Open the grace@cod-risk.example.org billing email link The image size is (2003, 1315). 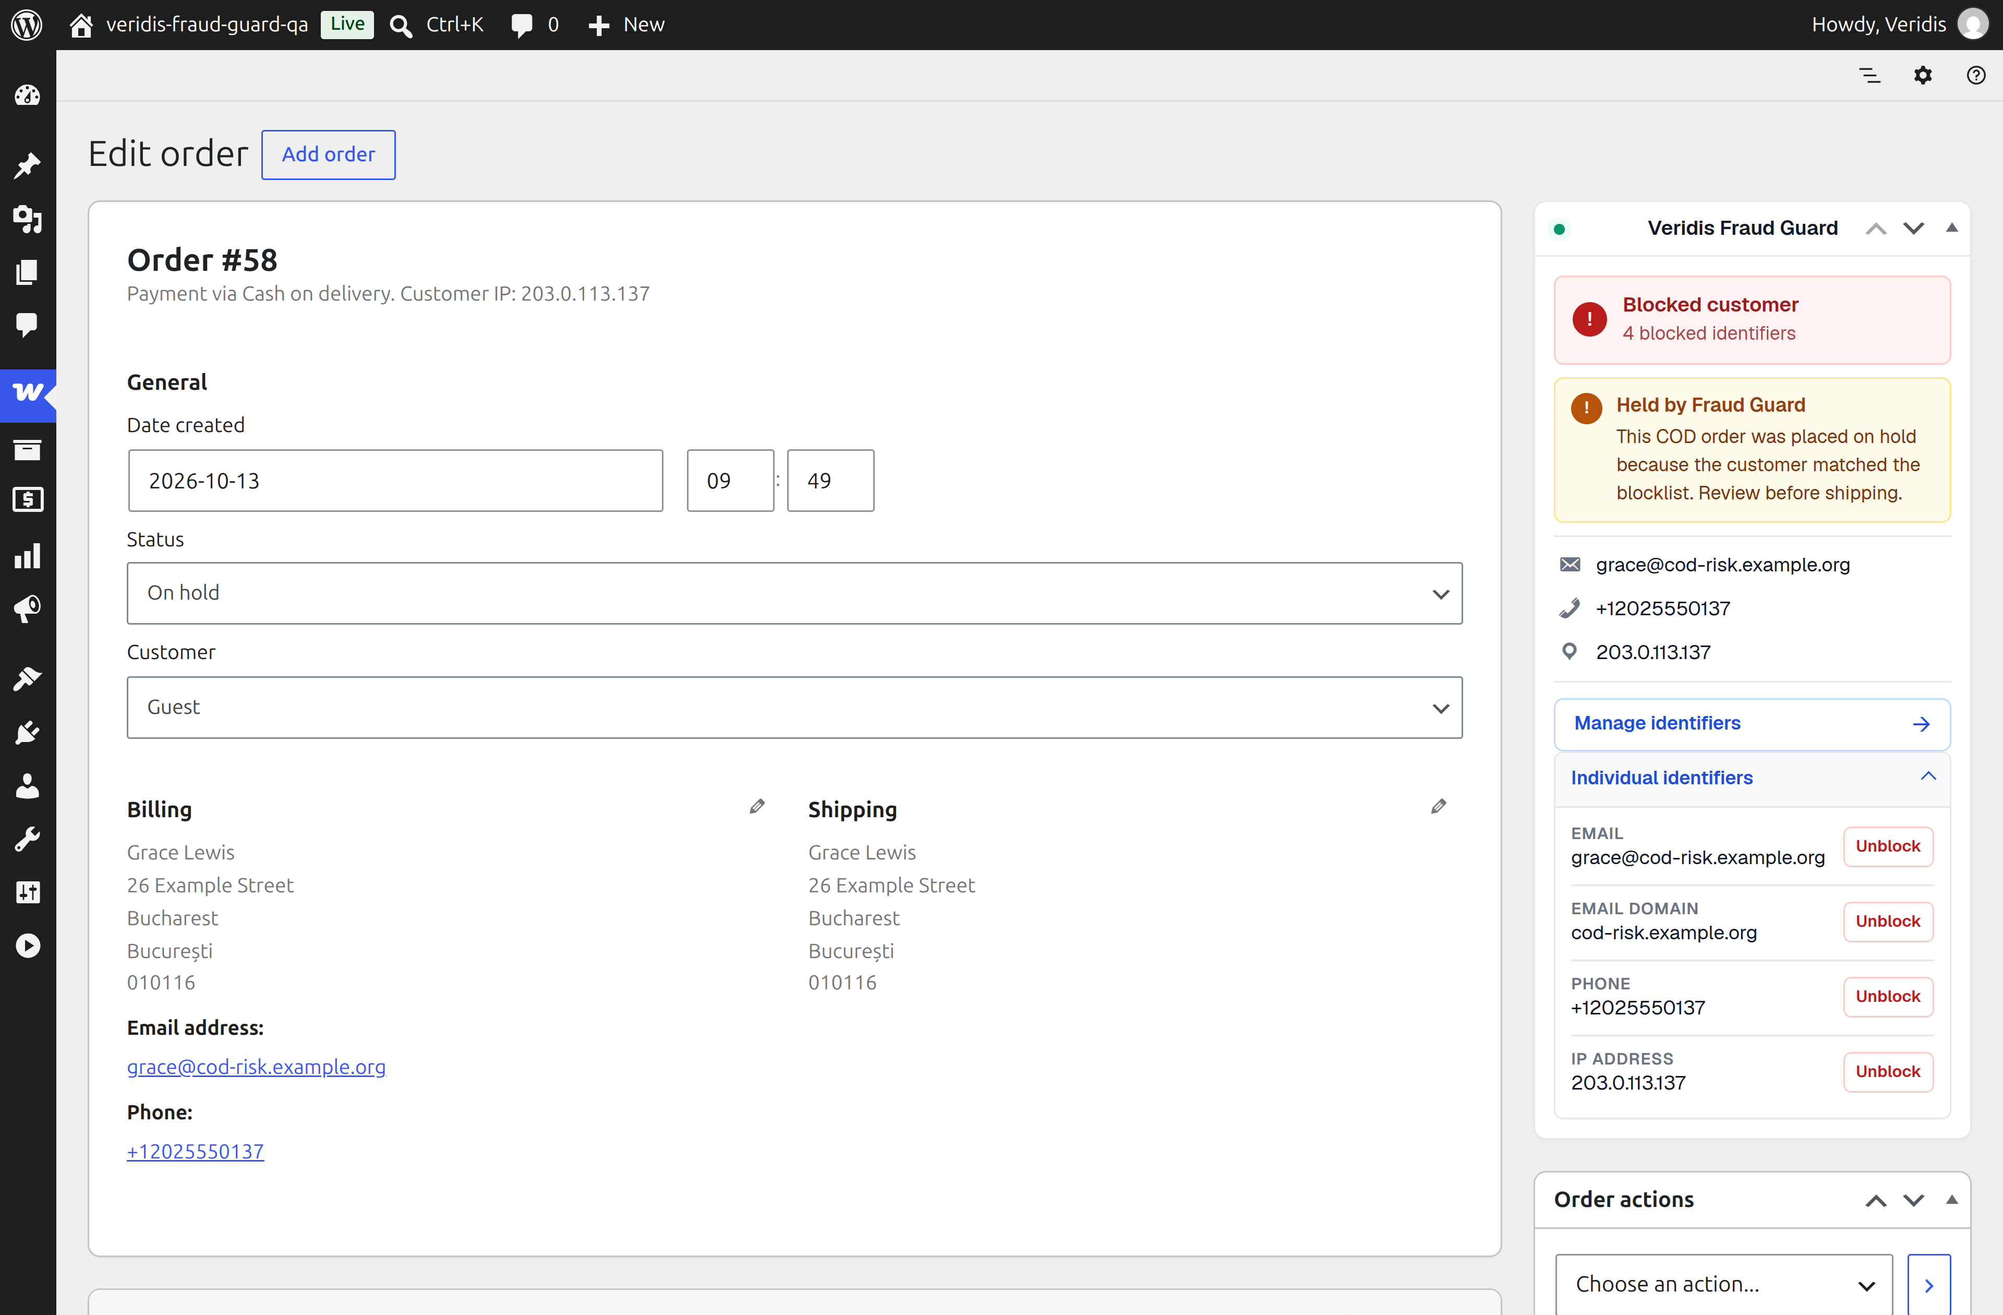pos(256,1067)
